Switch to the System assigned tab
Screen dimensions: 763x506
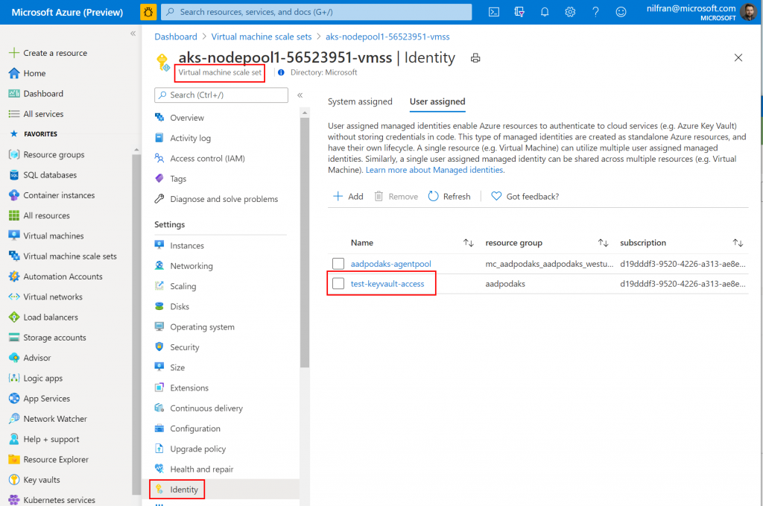coord(360,101)
